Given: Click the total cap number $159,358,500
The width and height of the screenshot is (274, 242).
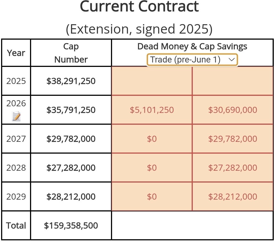Looking at the screenshot, I should [71, 225].
